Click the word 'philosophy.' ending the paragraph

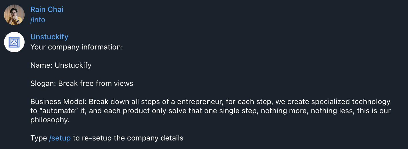point(50,120)
